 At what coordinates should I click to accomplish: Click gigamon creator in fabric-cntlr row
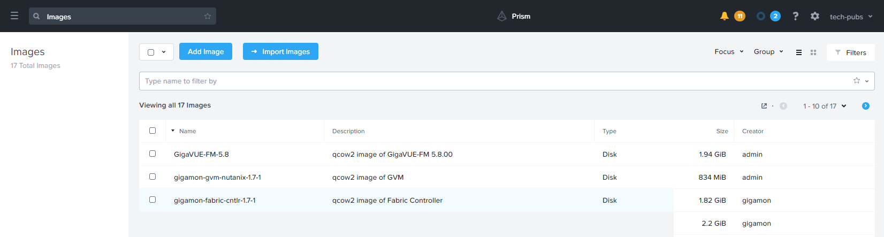point(757,200)
